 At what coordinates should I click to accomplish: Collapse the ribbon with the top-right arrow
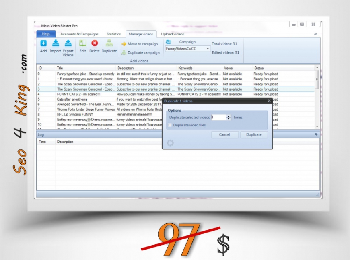[316, 34]
